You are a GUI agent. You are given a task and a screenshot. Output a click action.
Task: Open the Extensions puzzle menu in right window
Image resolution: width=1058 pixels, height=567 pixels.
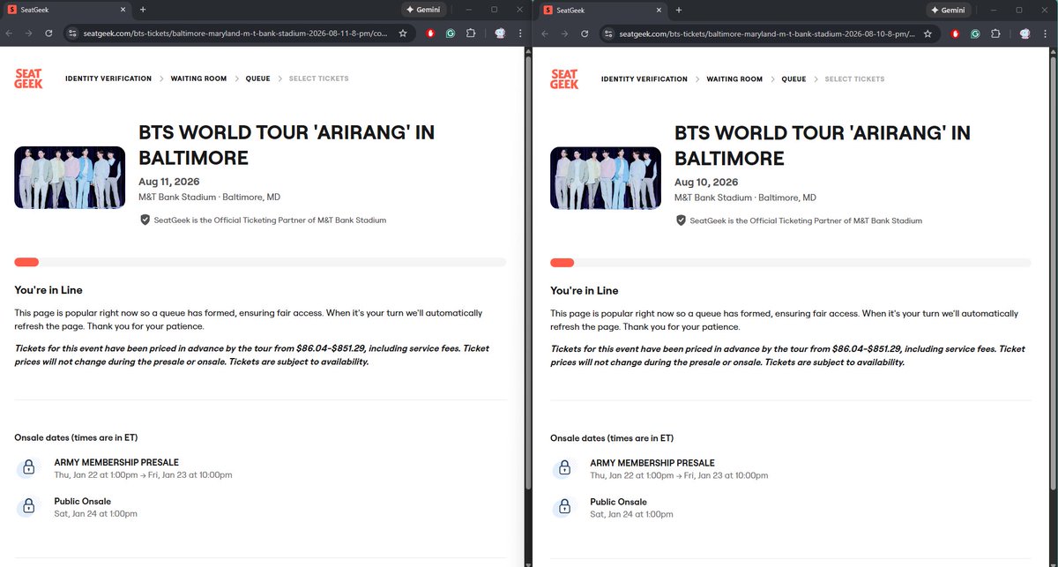click(995, 34)
